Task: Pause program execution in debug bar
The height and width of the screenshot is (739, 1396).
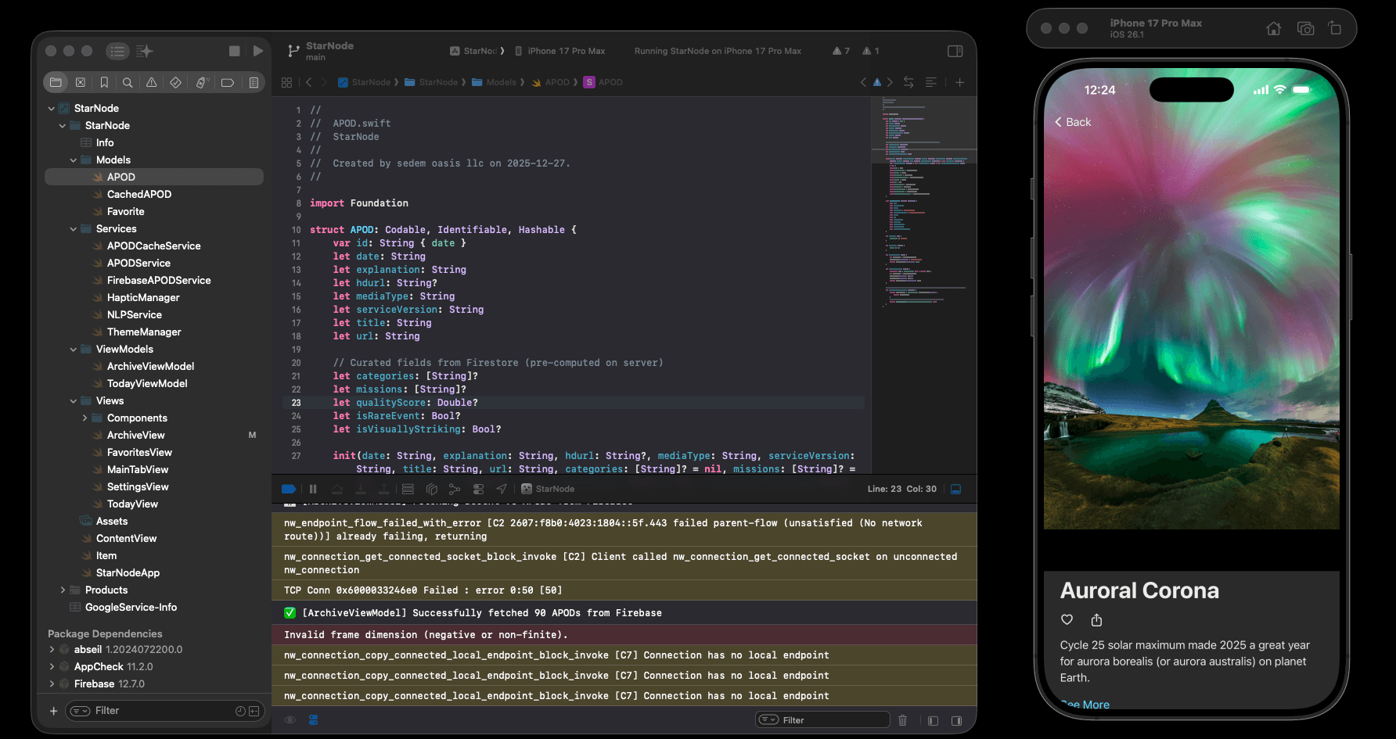Action: [x=313, y=489]
